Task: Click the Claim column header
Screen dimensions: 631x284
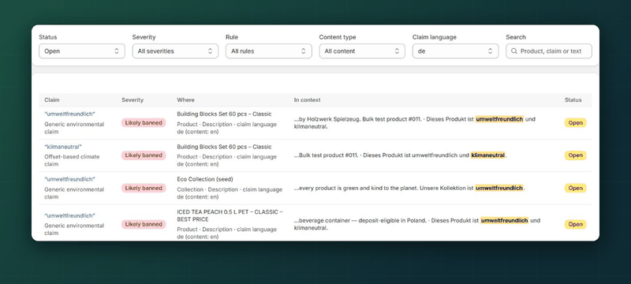Action: tap(52, 99)
